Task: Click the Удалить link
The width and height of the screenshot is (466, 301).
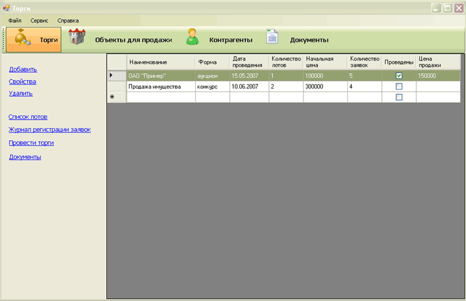Action: 21,94
